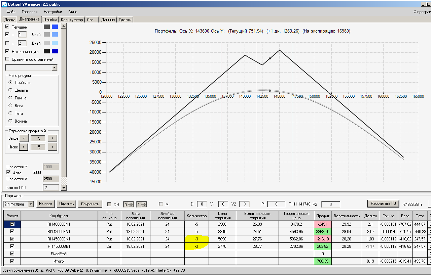Check the M checkbox in the portfolio toolbar
This screenshot has width=431, height=275.
pos(161,204)
